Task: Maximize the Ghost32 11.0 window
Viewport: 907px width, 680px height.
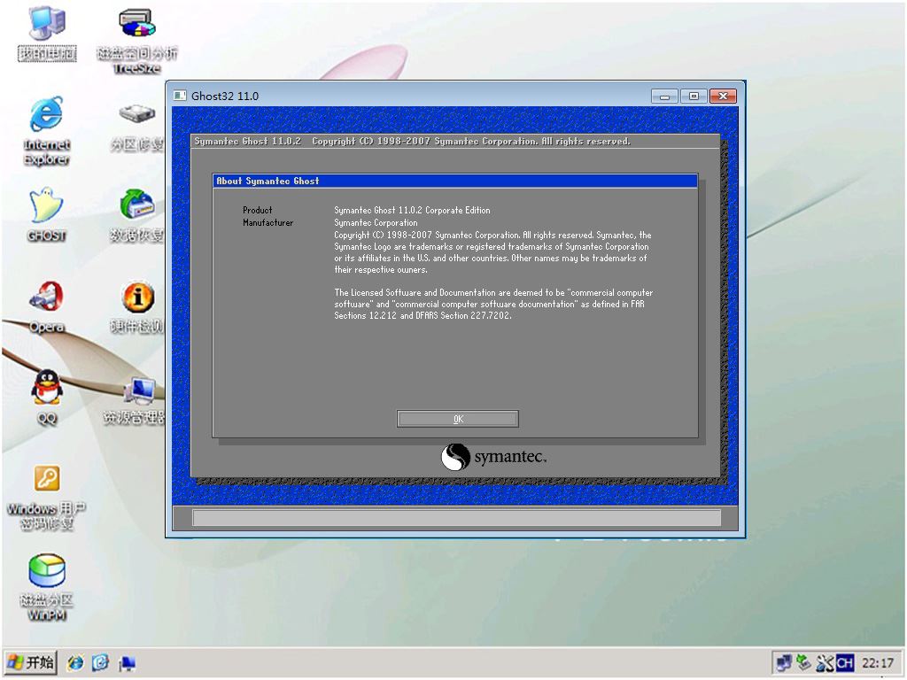Action: pos(693,96)
